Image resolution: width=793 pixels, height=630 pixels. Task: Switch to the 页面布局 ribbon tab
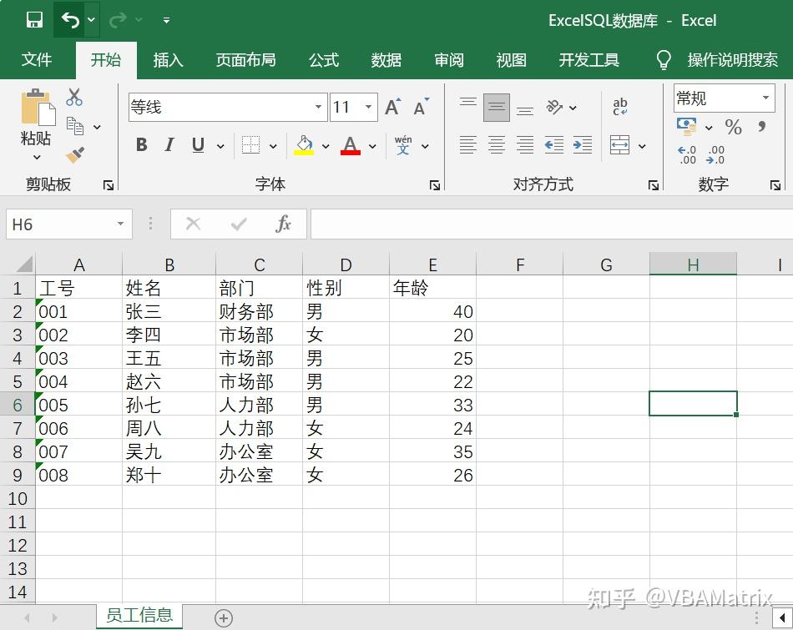[245, 60]
